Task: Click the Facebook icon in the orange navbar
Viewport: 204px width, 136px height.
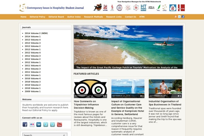Action: [183, 16]
